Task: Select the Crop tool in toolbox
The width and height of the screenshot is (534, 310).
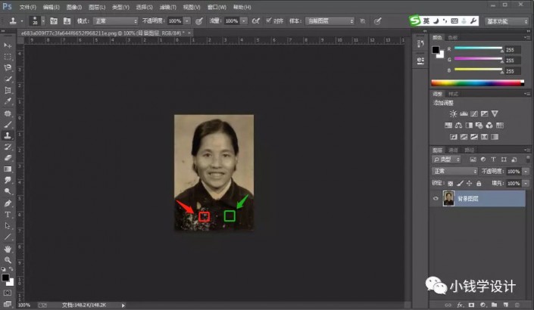Action: click(8, 90)
